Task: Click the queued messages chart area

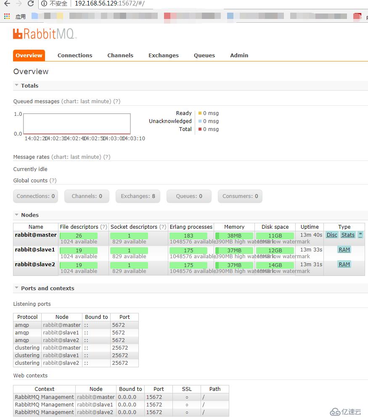Action: (x=77, y=124)
